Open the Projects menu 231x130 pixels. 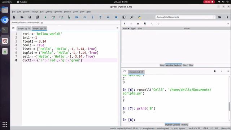67,12
